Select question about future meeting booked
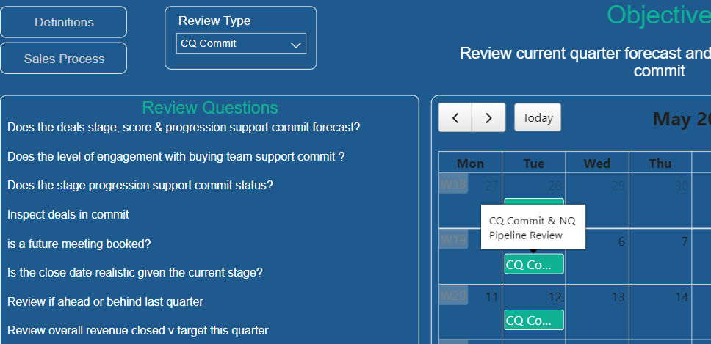Image resolution: width=711 pixels, height=344 pixels. tap(79, 244)
